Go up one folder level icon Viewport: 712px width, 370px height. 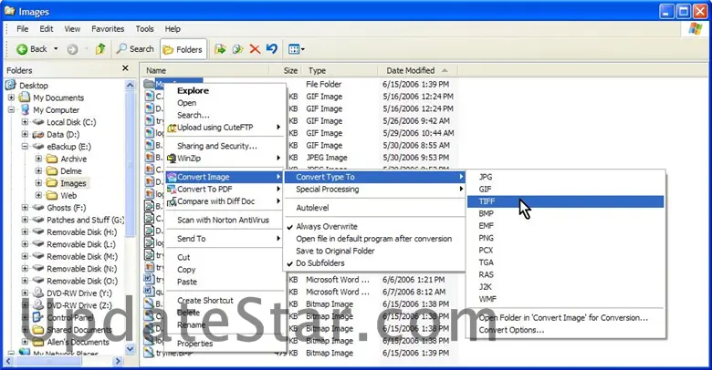click(x=100, y=49)
